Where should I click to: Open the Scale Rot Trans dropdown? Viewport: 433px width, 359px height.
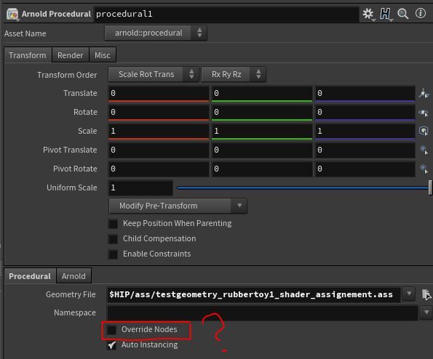[x=154, y=74]
